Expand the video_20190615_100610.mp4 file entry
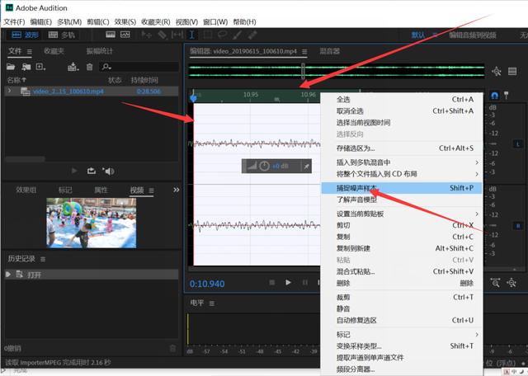Screen dimensions: 528x376 pyautogui.click(x=9, y=91)
